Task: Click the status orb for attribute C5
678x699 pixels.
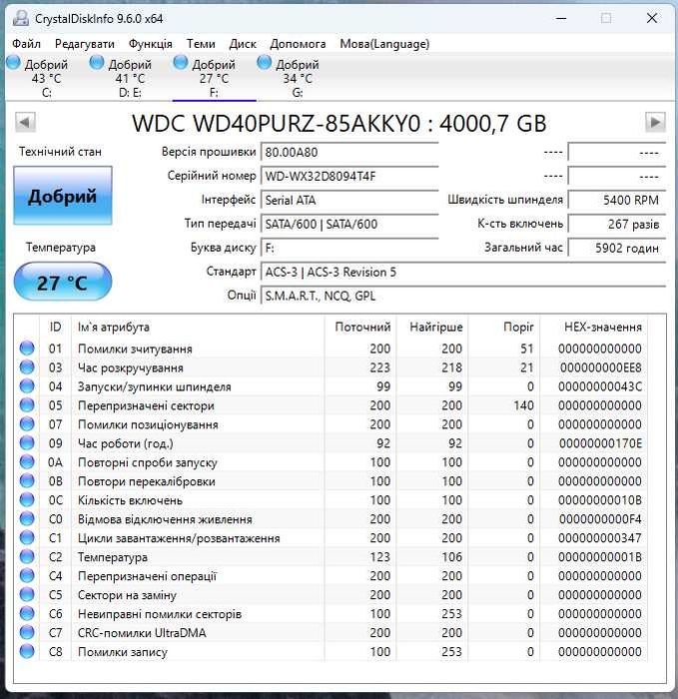Action: point(27,595)
